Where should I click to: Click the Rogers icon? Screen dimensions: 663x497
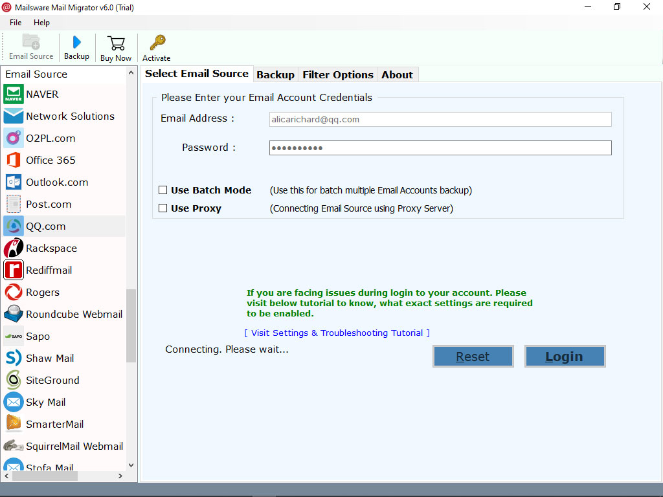(x=14, y=292)
